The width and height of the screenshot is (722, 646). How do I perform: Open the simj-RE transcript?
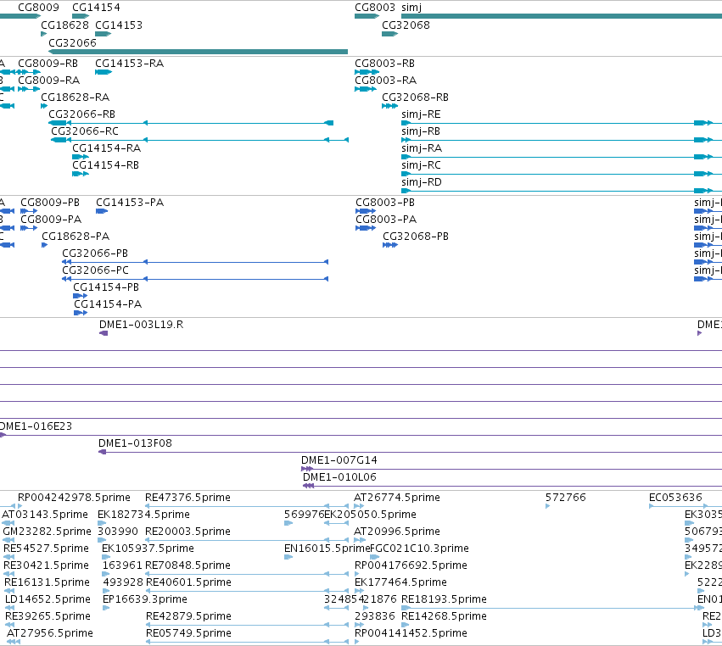(x=421, y=114)
